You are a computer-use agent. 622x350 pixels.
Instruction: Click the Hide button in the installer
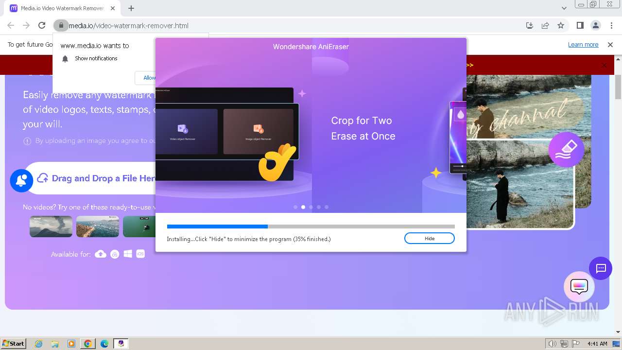pos(429,238)
